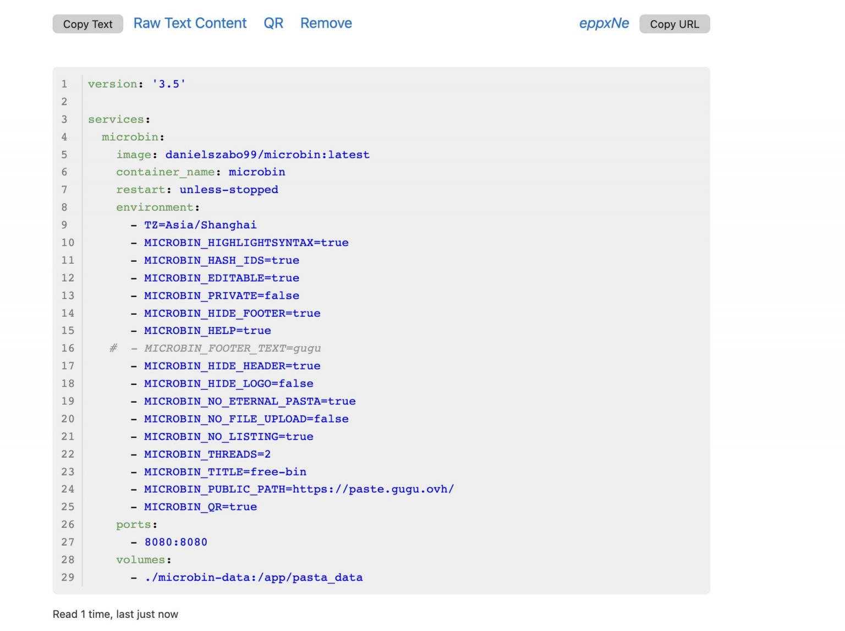Click the MICROBIN_HIGHLIGHTSYNTAX=true line
Image resolution: width=845 pixels, height=631 pixels.
[x=246, y=243]
